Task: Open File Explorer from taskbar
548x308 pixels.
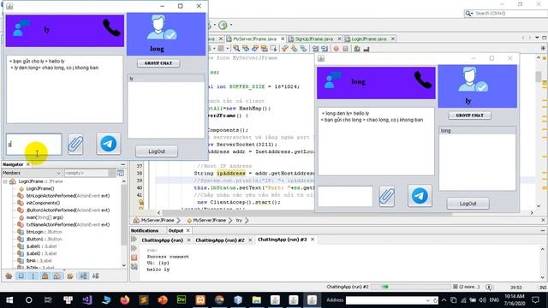Action: [257, 299]
